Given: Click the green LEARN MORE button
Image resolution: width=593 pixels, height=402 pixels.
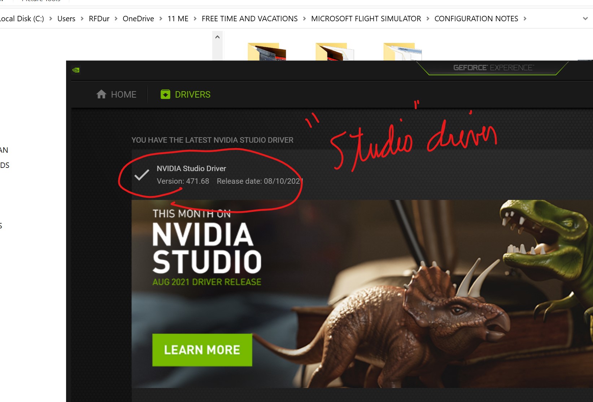Looking at the screenshot, I should click(x=202, y=350).
